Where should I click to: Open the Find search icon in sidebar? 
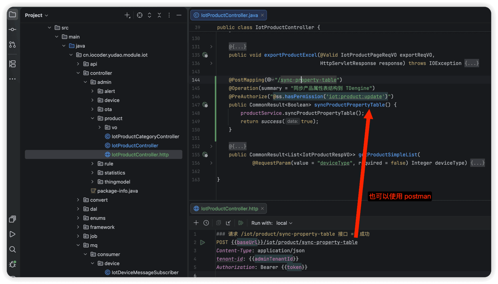coord(12,249)
